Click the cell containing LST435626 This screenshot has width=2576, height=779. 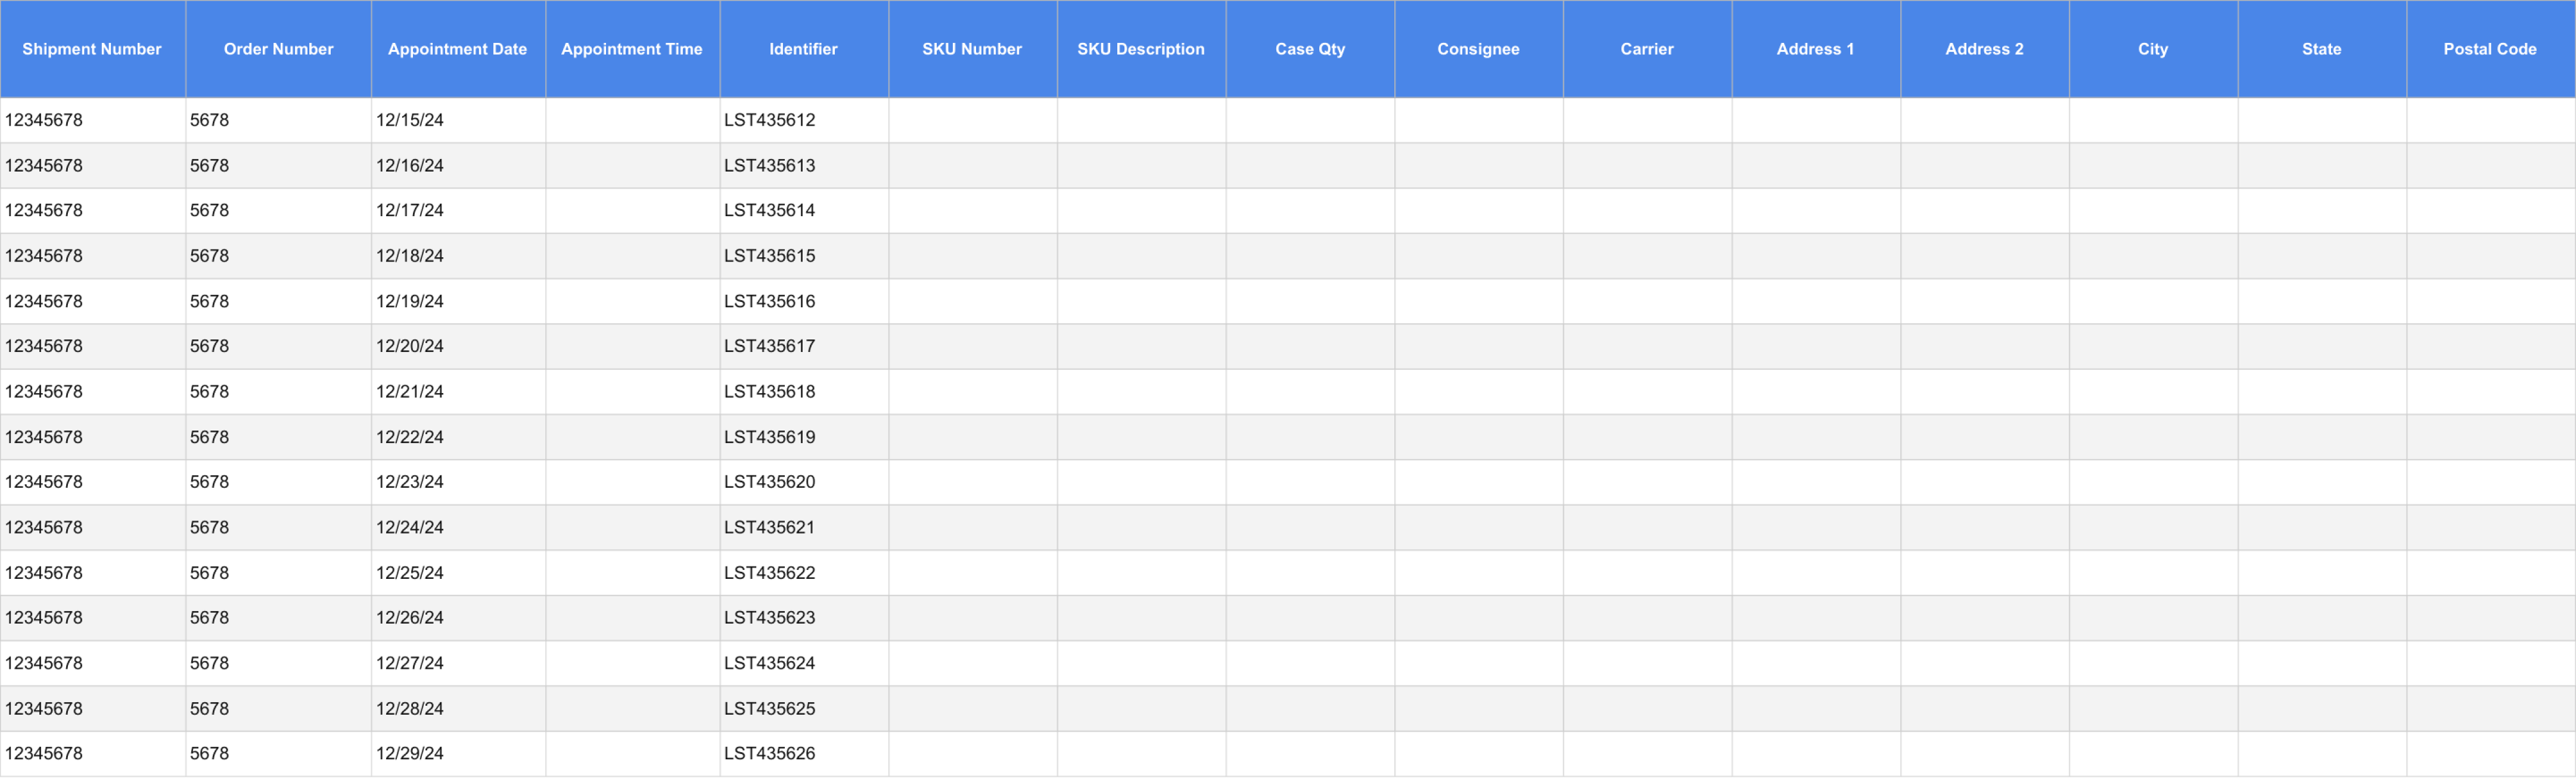[x=770, y=753]
